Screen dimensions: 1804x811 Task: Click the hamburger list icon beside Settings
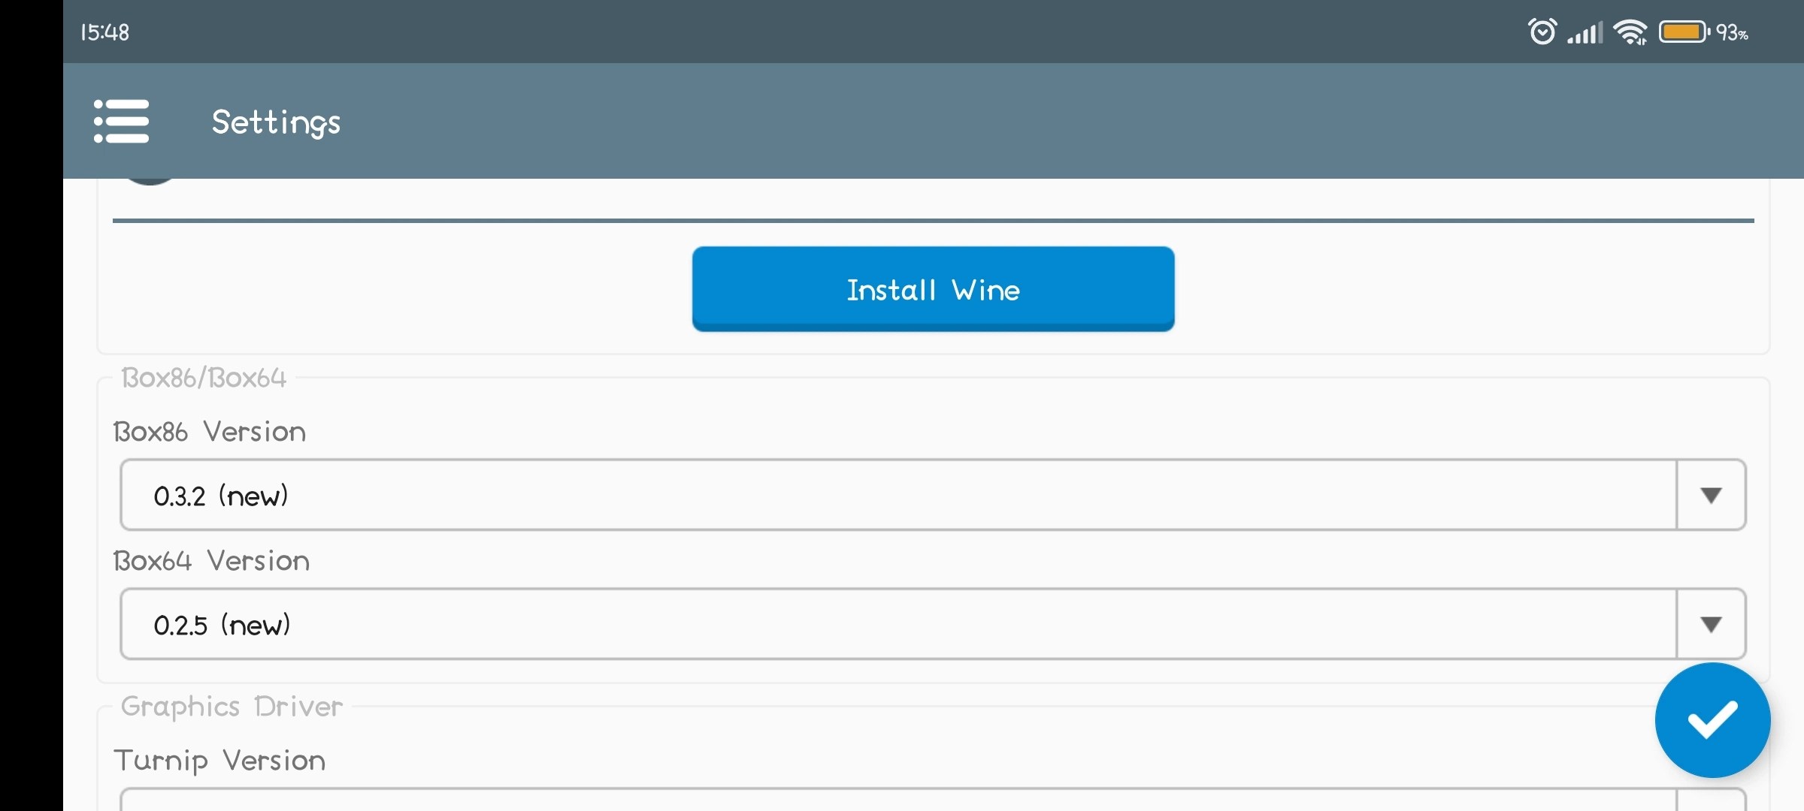point(121,121)
